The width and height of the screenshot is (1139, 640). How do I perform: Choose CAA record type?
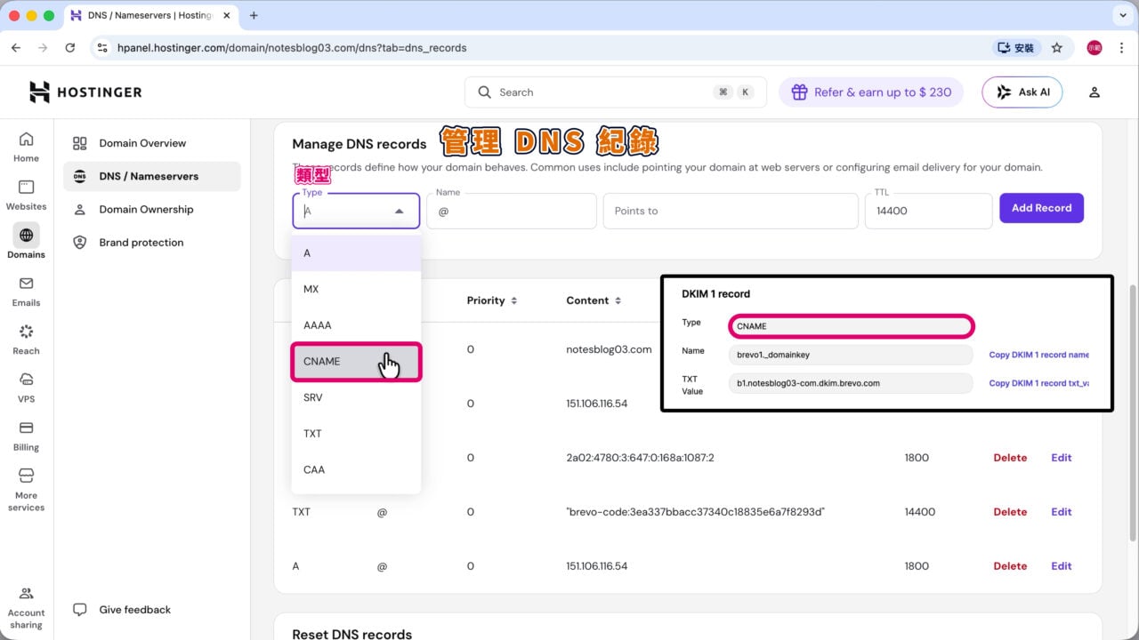point(356,469)
